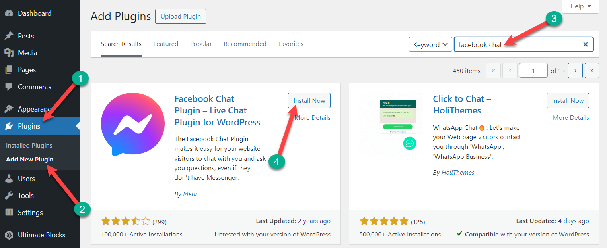Select the Posts menu icon
The height and width of the screenshot is (248, 607).
click(x=9, y=35)
